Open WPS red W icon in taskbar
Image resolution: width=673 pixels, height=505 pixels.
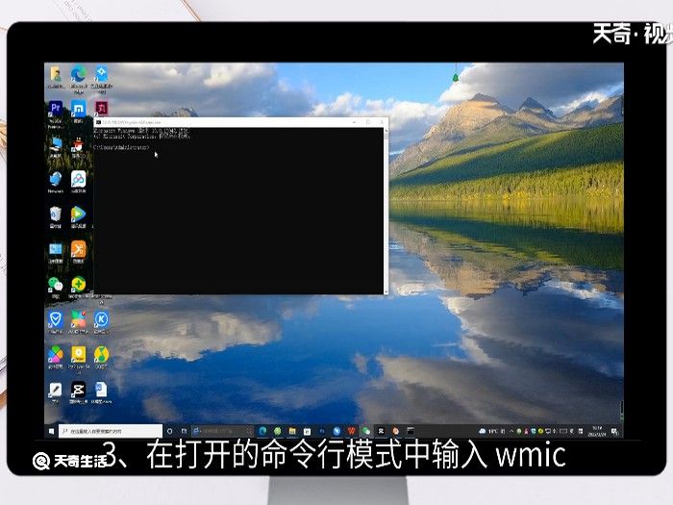pyautogui.click(x=352, y=431)
